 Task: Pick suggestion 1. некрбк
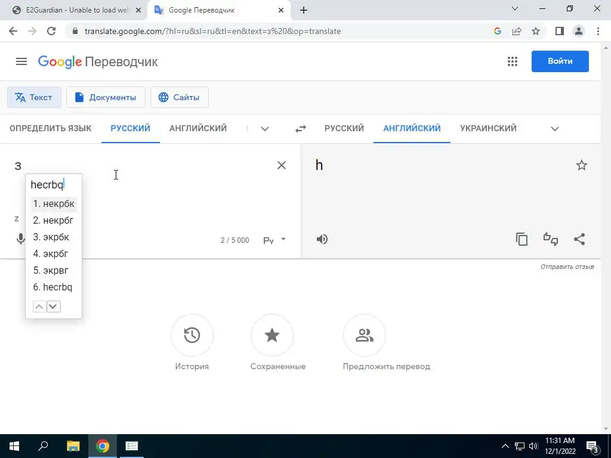tap(54, 204)
